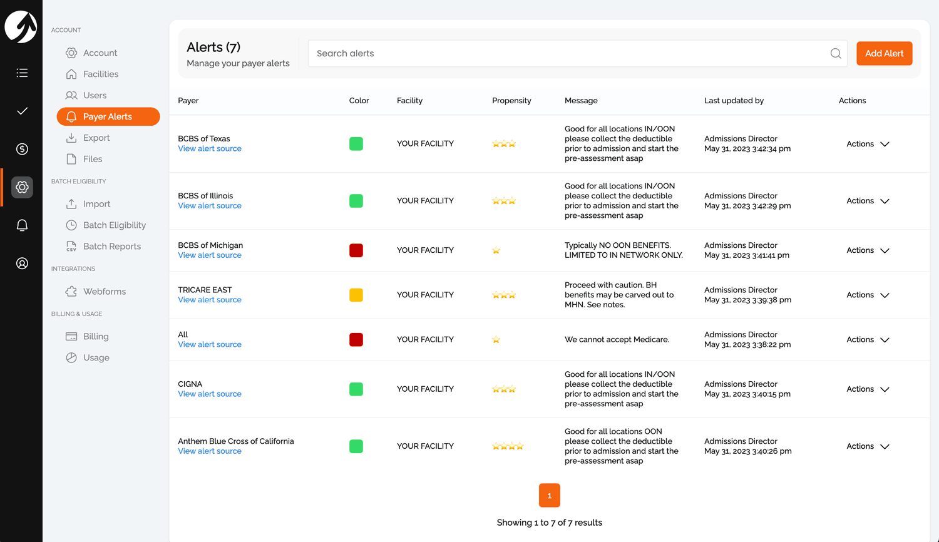View alert source for TRICARE EAST
The image size is (939, 542).
tap(210, 300)
